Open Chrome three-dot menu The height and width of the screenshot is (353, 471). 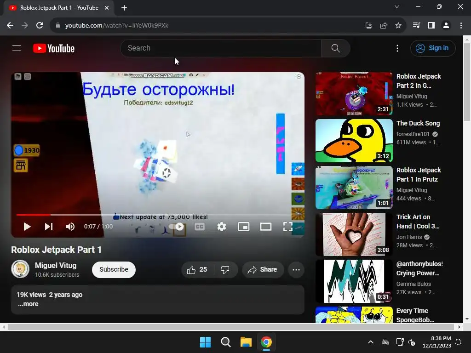461,26
